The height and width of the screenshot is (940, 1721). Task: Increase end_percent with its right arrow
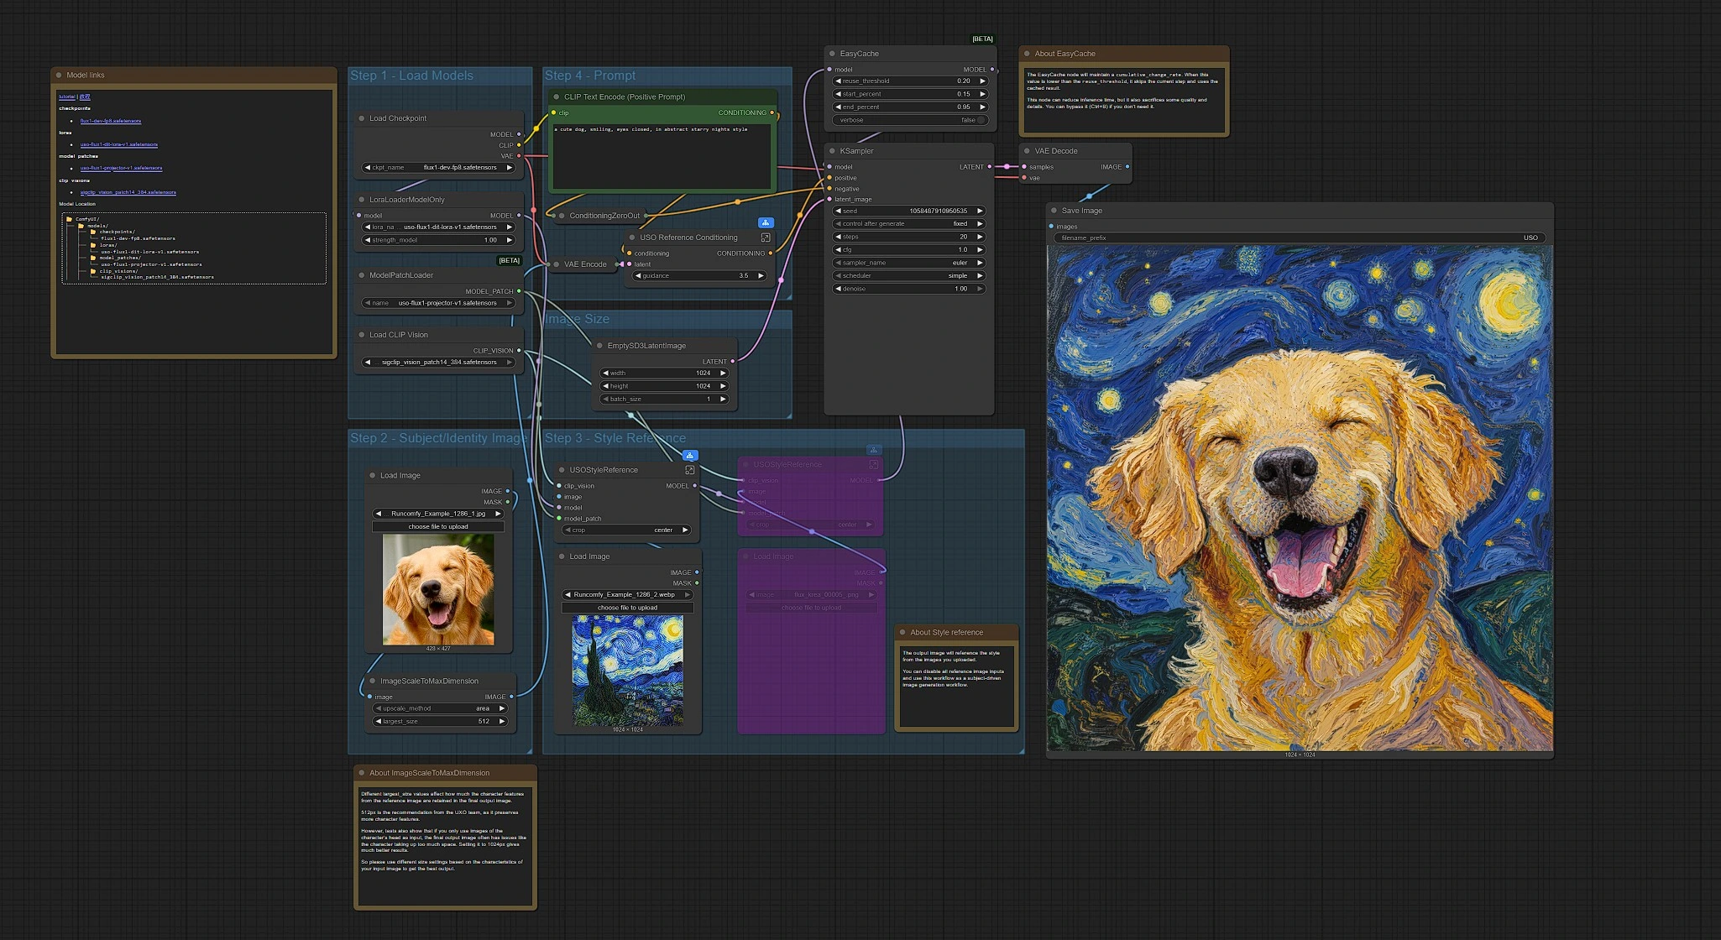pyautogui.click(x=982, y=107)
